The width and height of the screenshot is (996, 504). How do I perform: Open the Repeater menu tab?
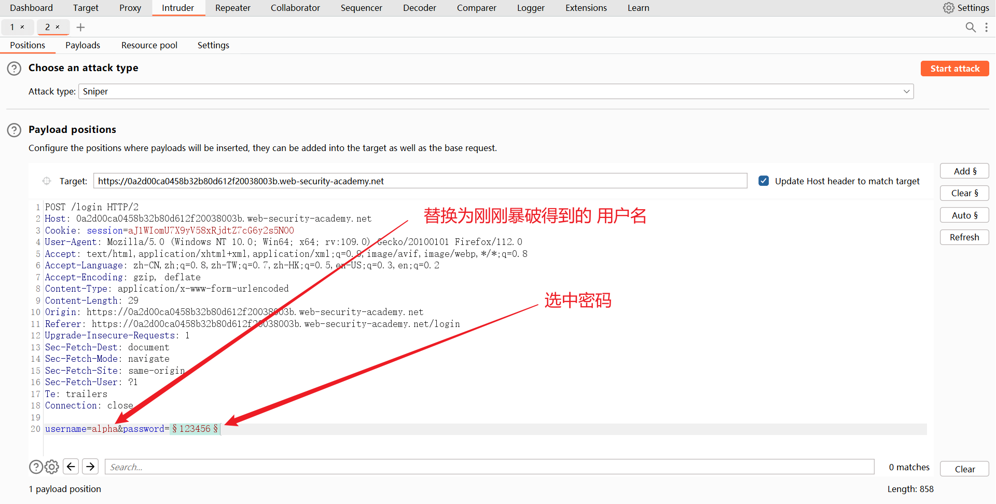(x=232, y=8)
